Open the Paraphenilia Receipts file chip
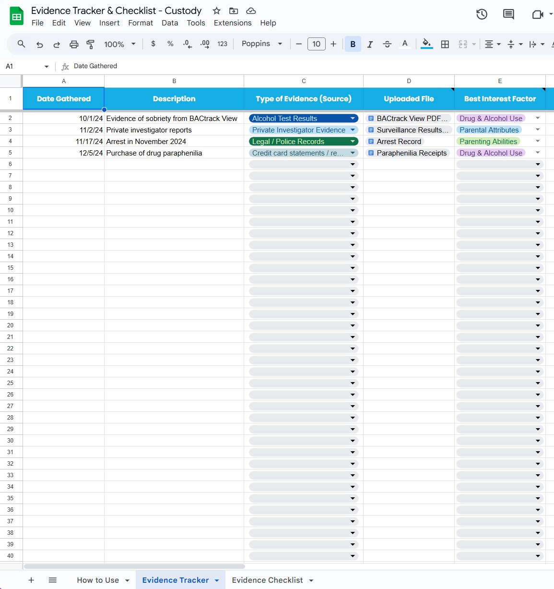The image size is (554, 589). (407, 153)
